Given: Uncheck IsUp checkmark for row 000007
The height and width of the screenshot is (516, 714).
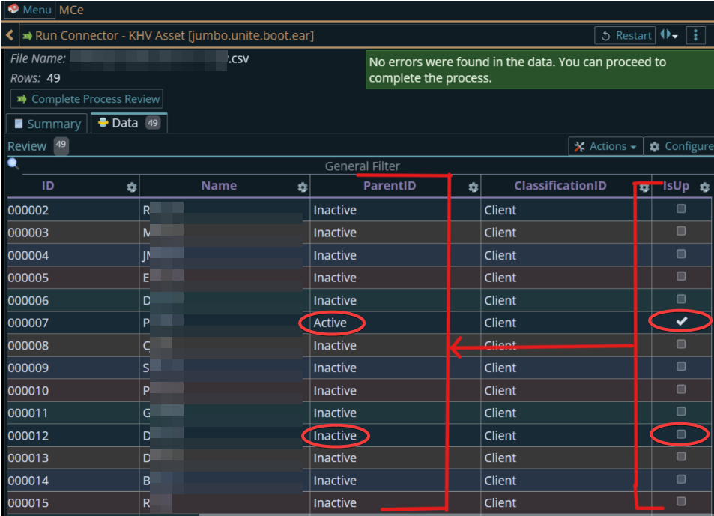Looking at the screenshot, I should click(681, 321).
